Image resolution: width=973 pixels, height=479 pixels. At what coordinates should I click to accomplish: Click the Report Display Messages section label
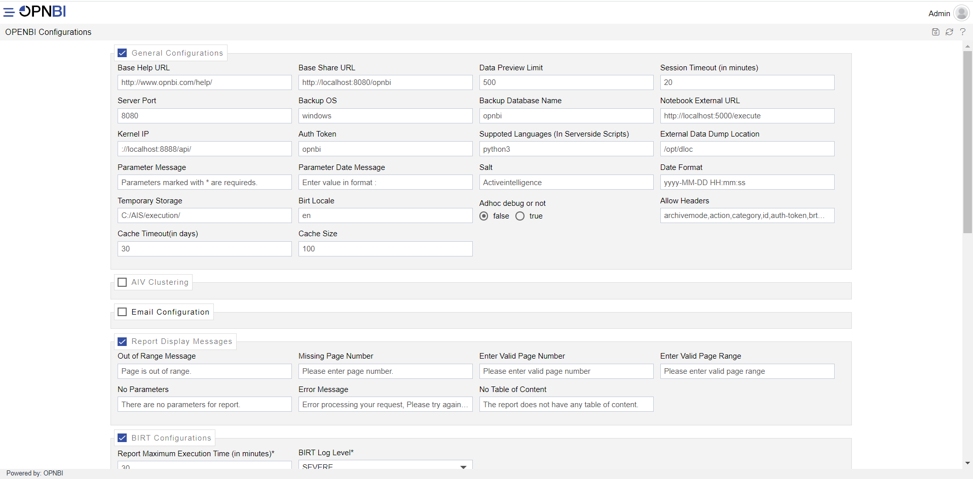182,341
